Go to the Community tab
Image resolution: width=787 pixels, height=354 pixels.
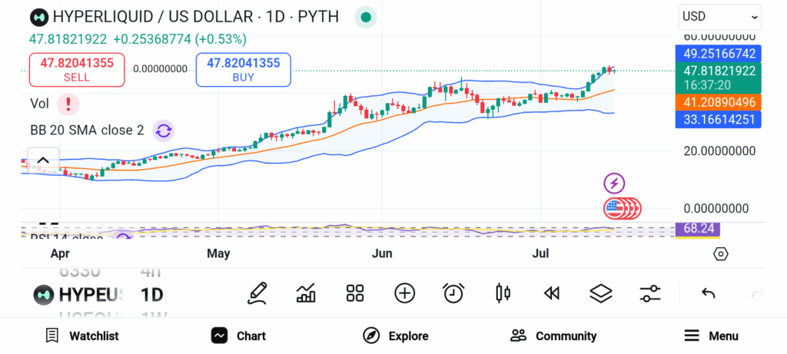[x=553, y=336]
